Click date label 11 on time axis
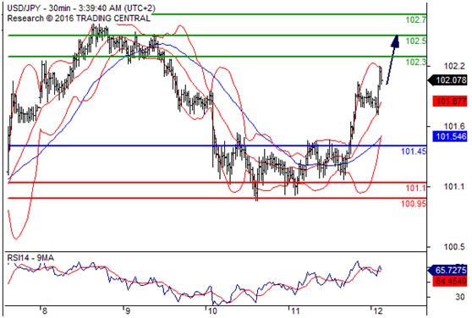The image size is (472, 318). (x=295, y=311)
